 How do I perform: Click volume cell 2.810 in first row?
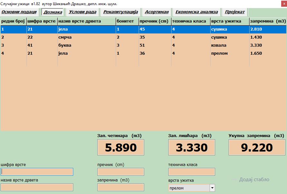[268, 29]
